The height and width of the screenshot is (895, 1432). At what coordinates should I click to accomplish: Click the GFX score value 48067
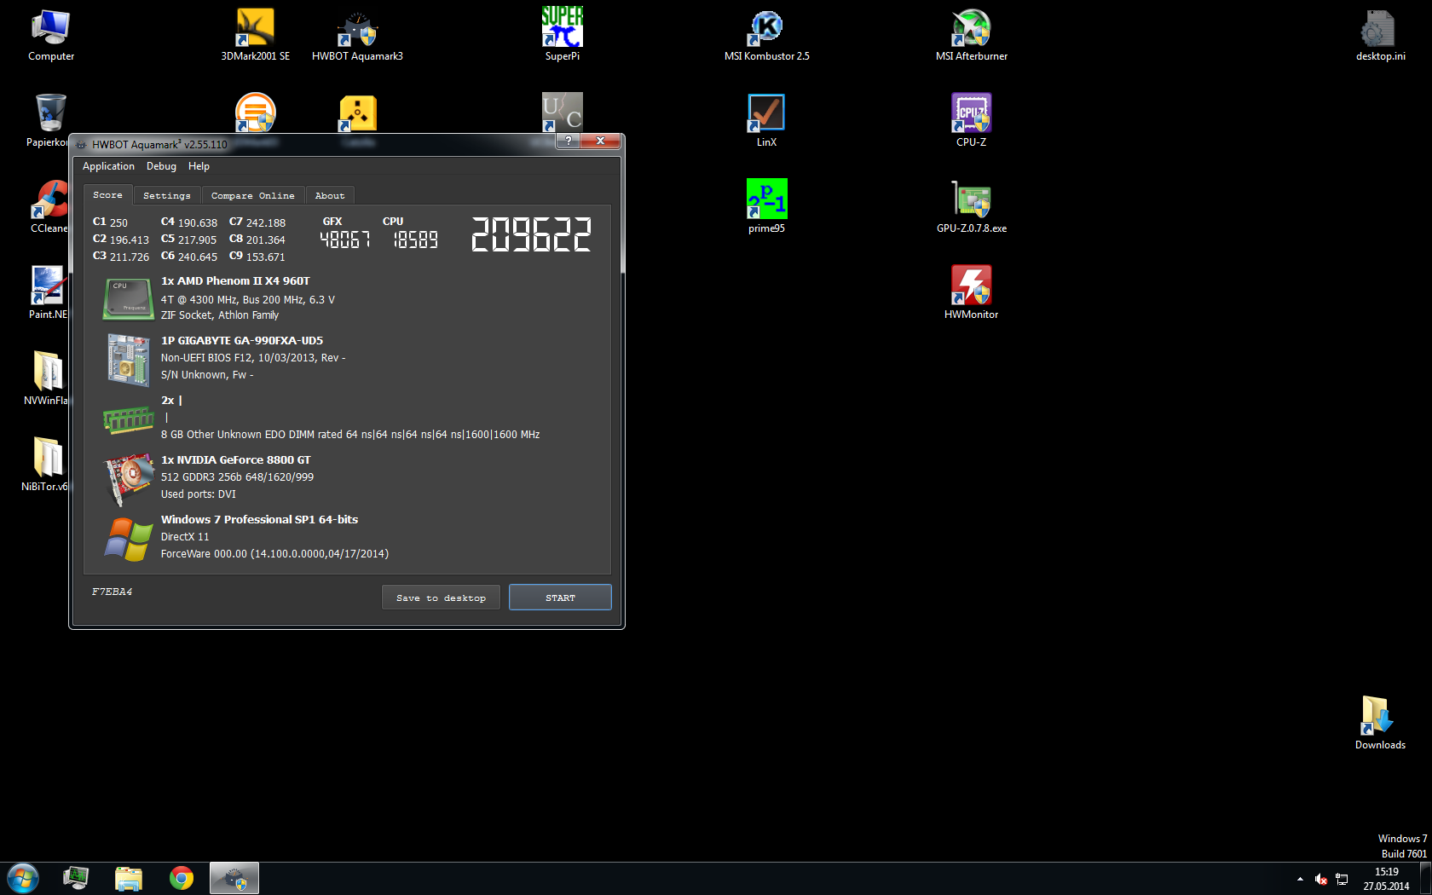(x=345, y=240)
